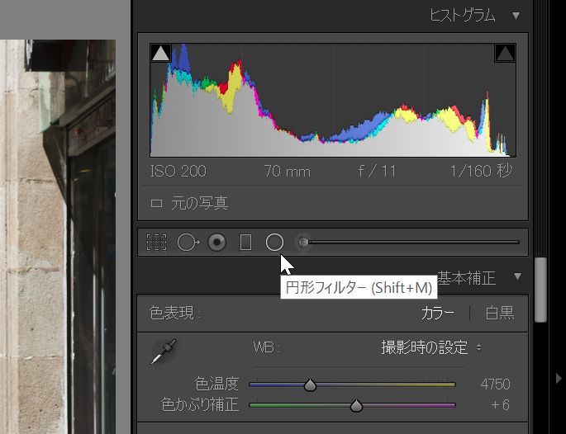Select the Spot Removal tool

[188, 242]
